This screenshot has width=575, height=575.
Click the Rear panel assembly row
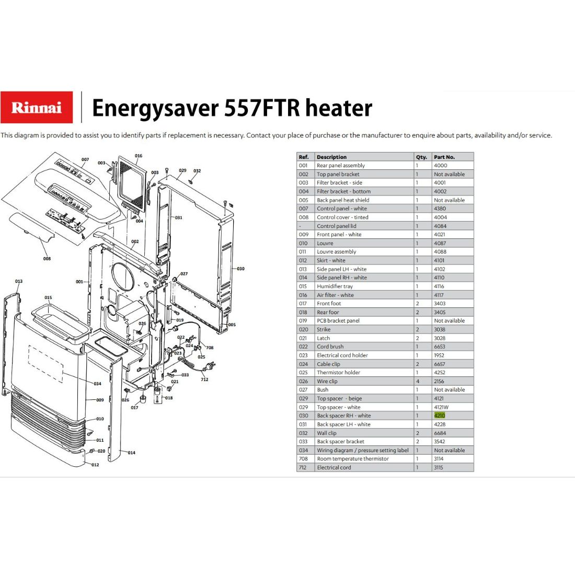(x=385, y=165)
